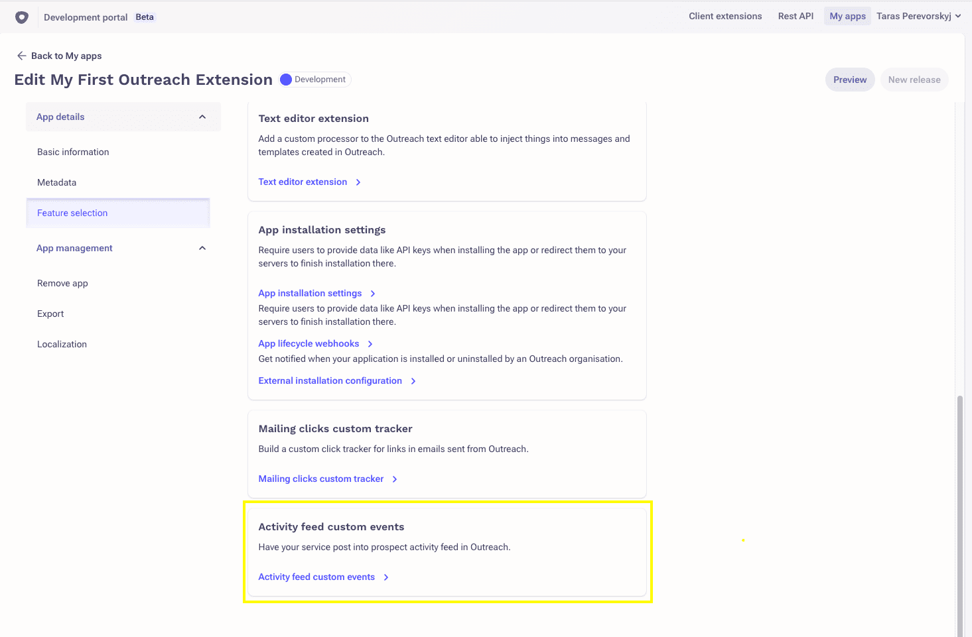The image size is (972, 637).
Task: Click the chevron next to Mailing clicks custom tracker
Action: coord(395,479)
